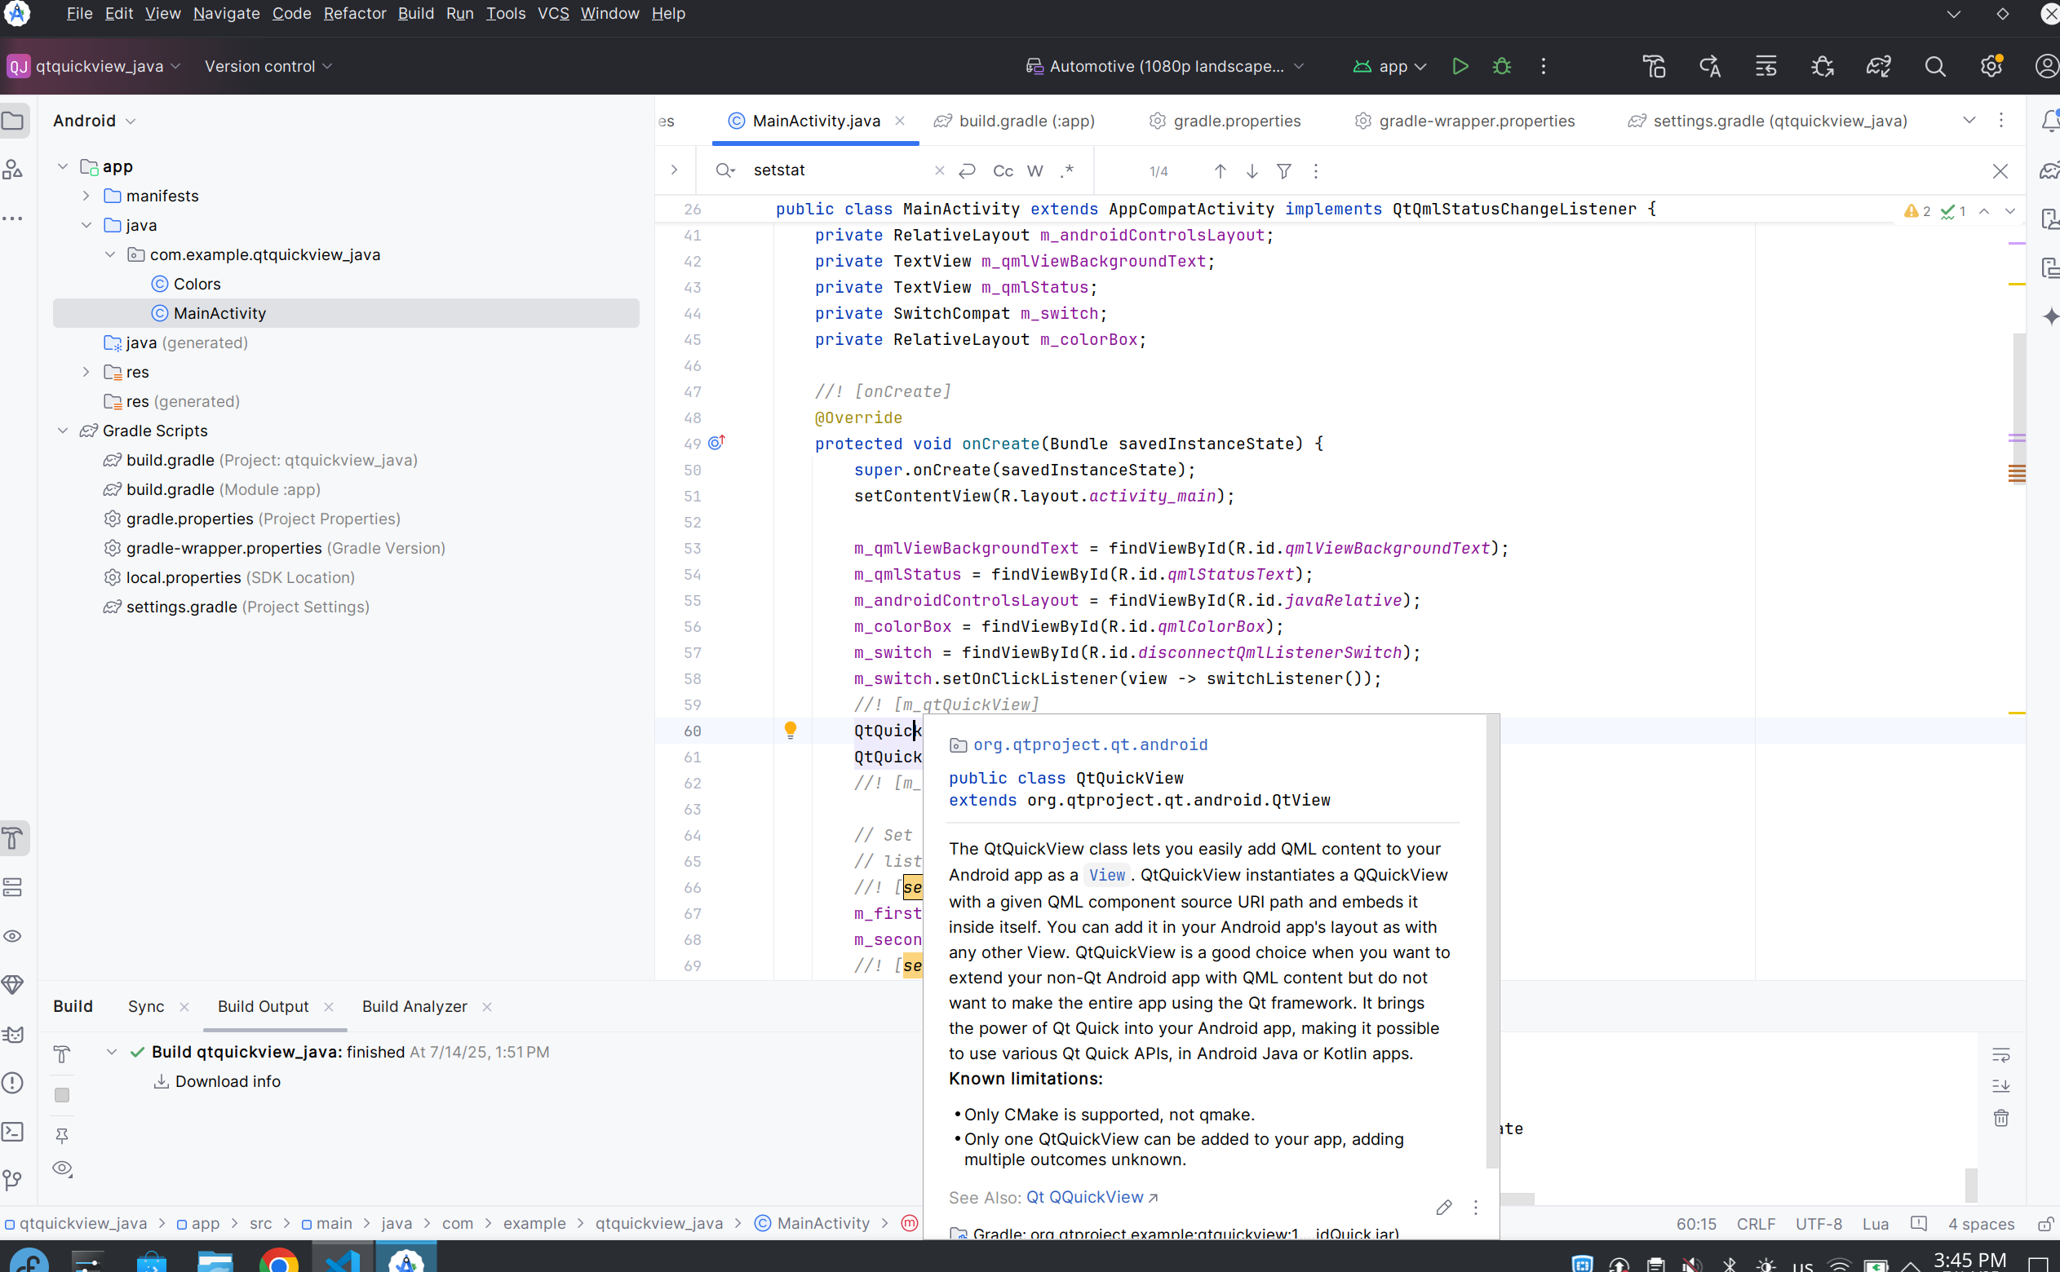This screenshot has height=1272, width=2060.
Task: Open the Tools menu
Action: tap(506, 14)
